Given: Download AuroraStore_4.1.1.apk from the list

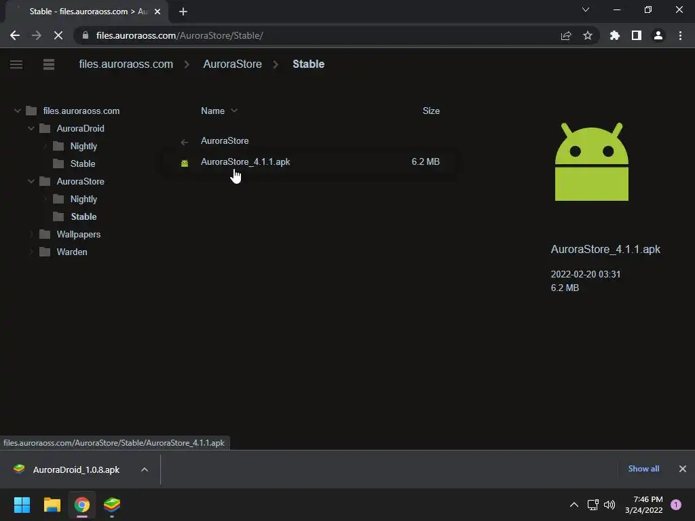Looking at the screenshot, I should point(245,161).
